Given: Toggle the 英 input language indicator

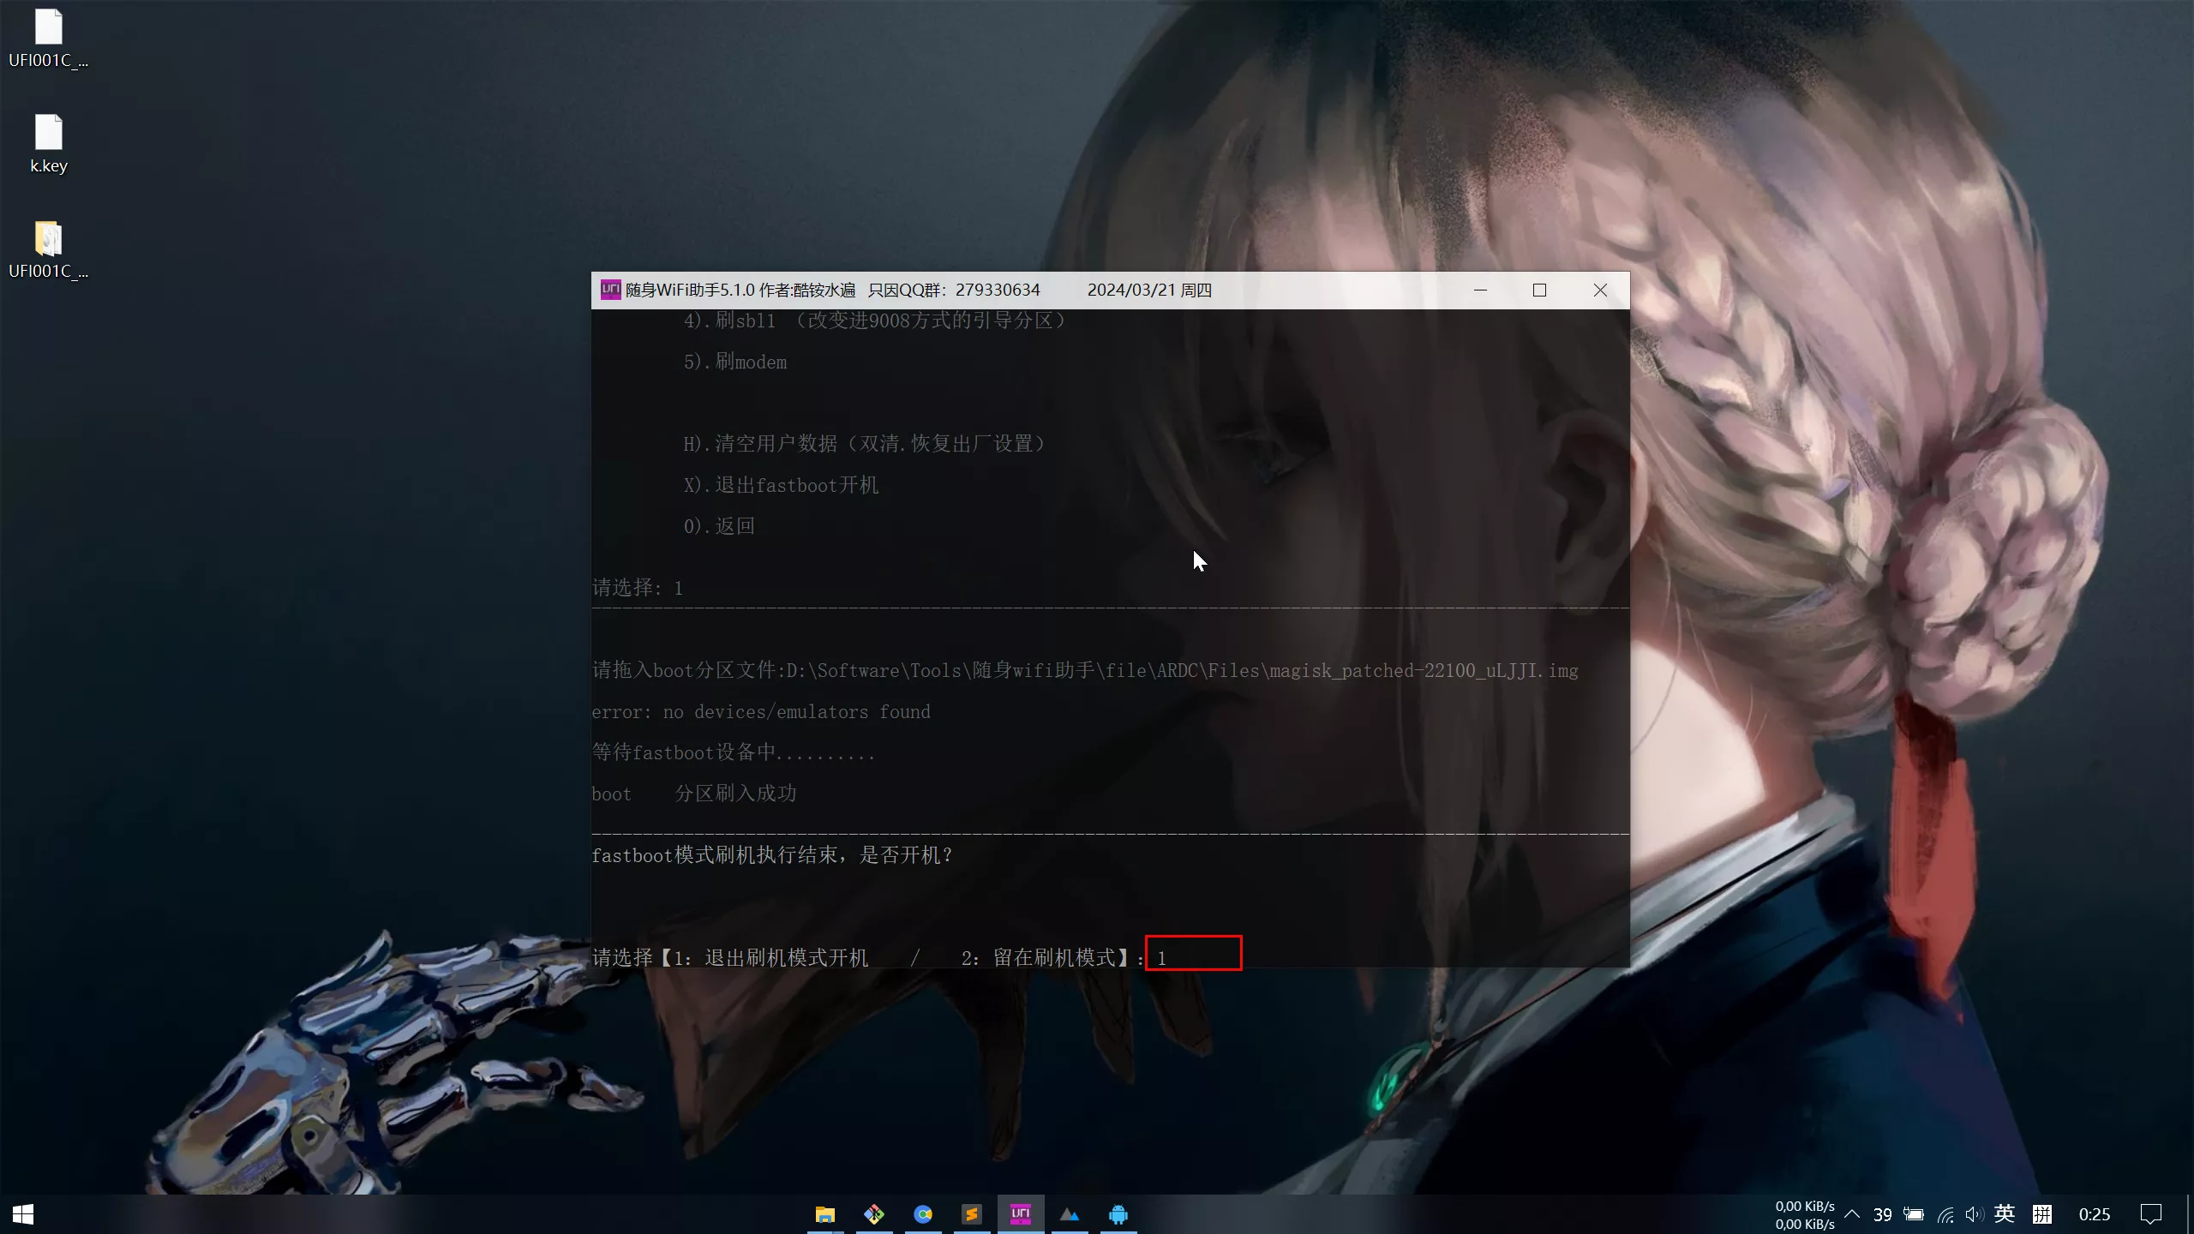Looking at the screenshot, I should point(2005,1214).
